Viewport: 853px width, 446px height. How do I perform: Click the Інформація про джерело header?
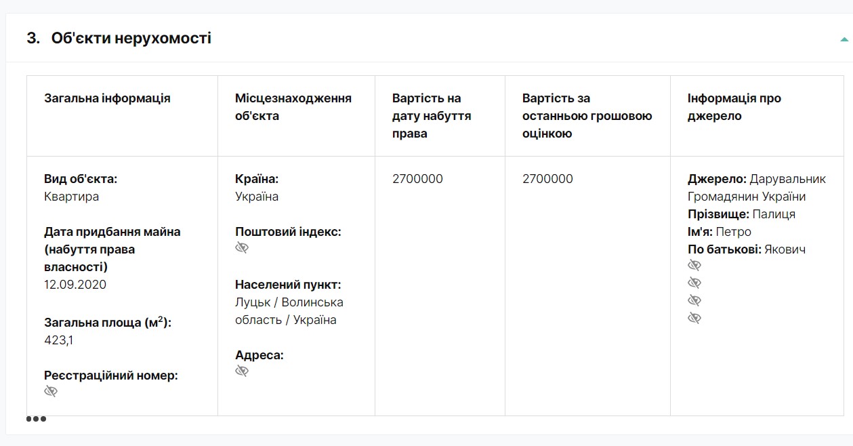tap(734, 107)
